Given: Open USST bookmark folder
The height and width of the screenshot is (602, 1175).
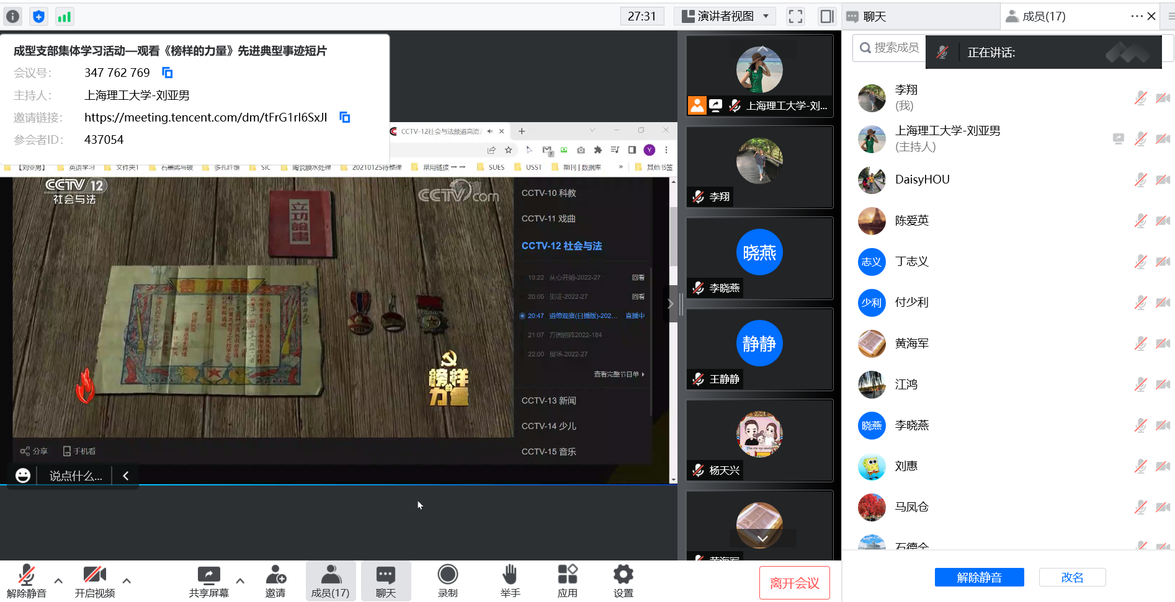Looking at the screenshot, I should 528,167.
